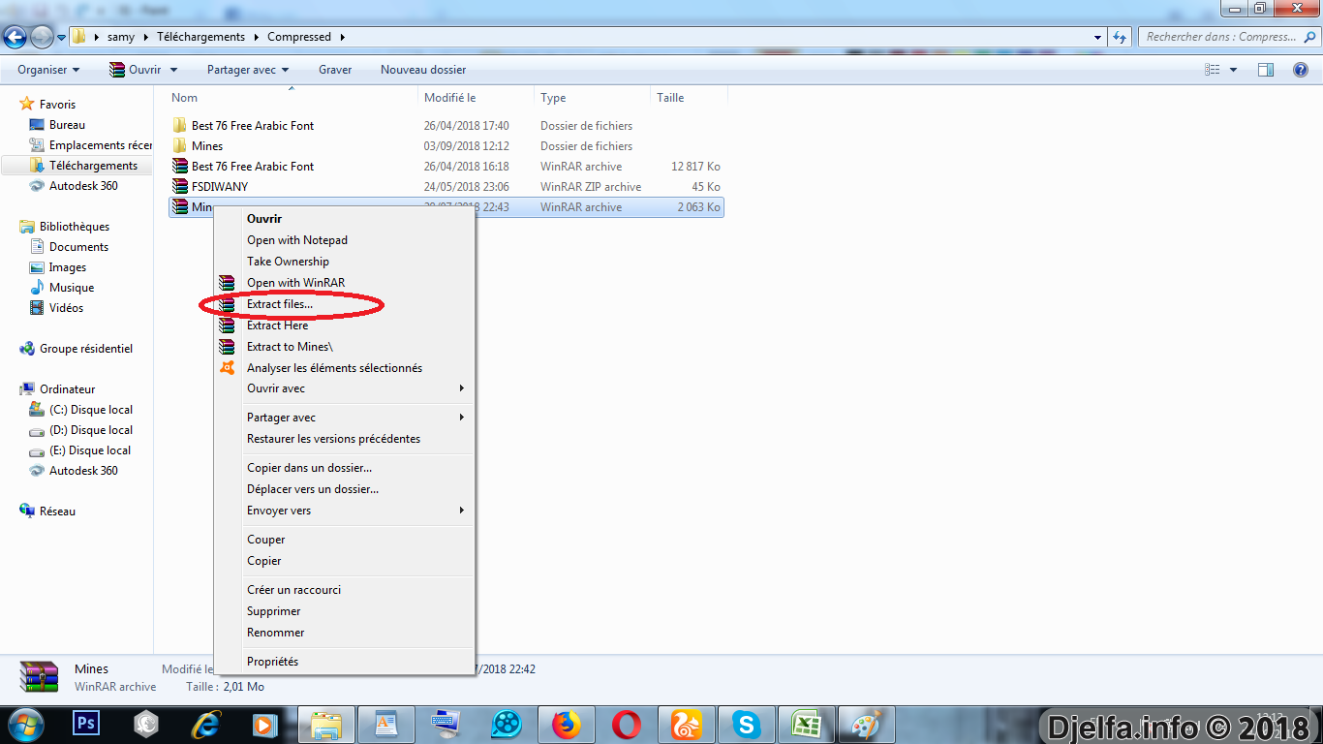Screen dimensions: 1323x744
Task: Sort by the Nom column header
Action: 184,98
